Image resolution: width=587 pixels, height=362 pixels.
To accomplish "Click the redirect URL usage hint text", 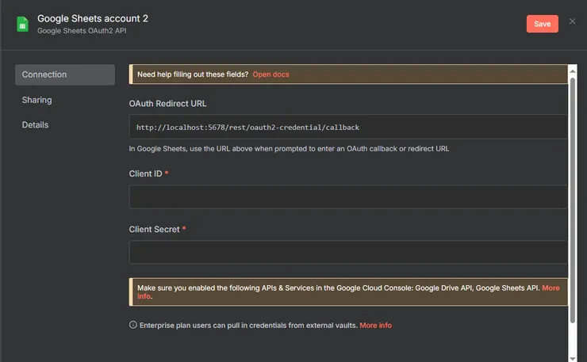I will tap(289, 149).
